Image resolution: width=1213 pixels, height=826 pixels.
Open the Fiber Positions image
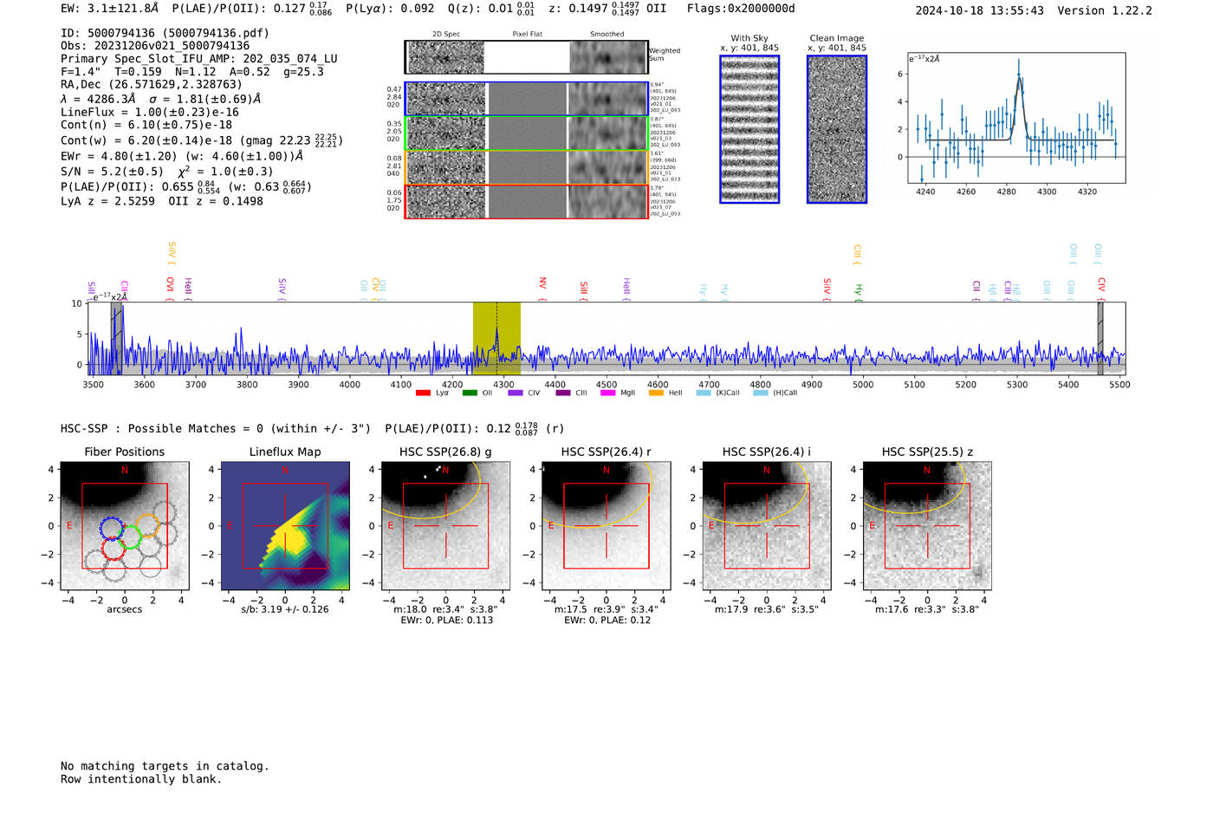coord(125,526)
